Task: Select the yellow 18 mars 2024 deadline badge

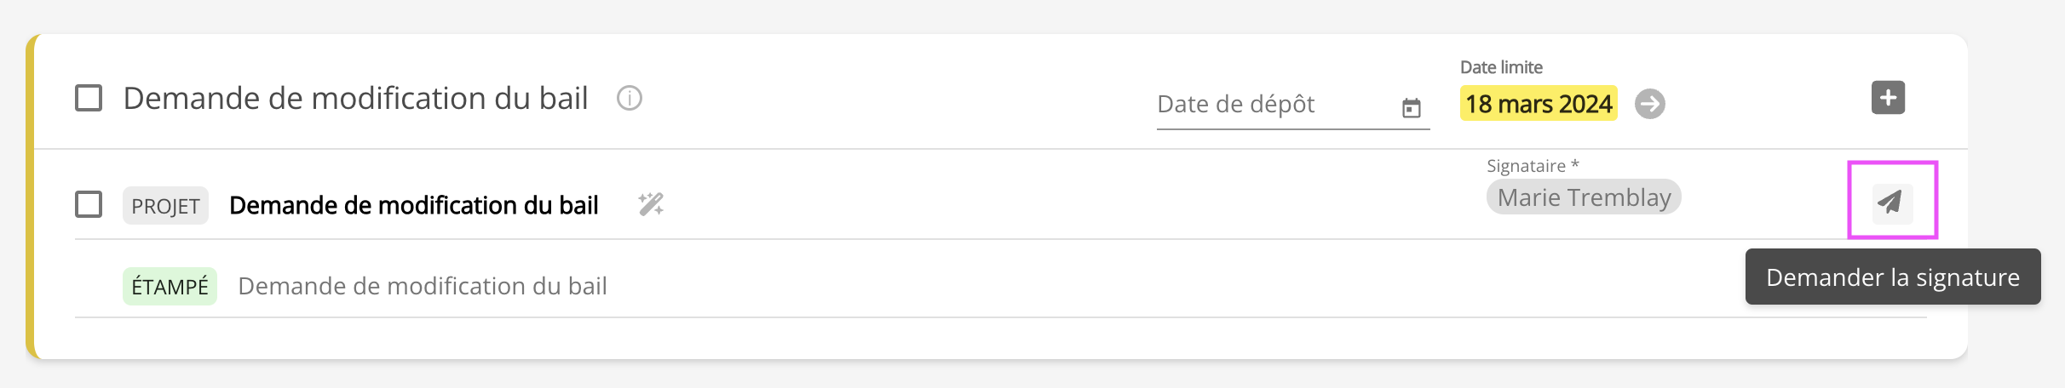Action: coord(1539,104)
